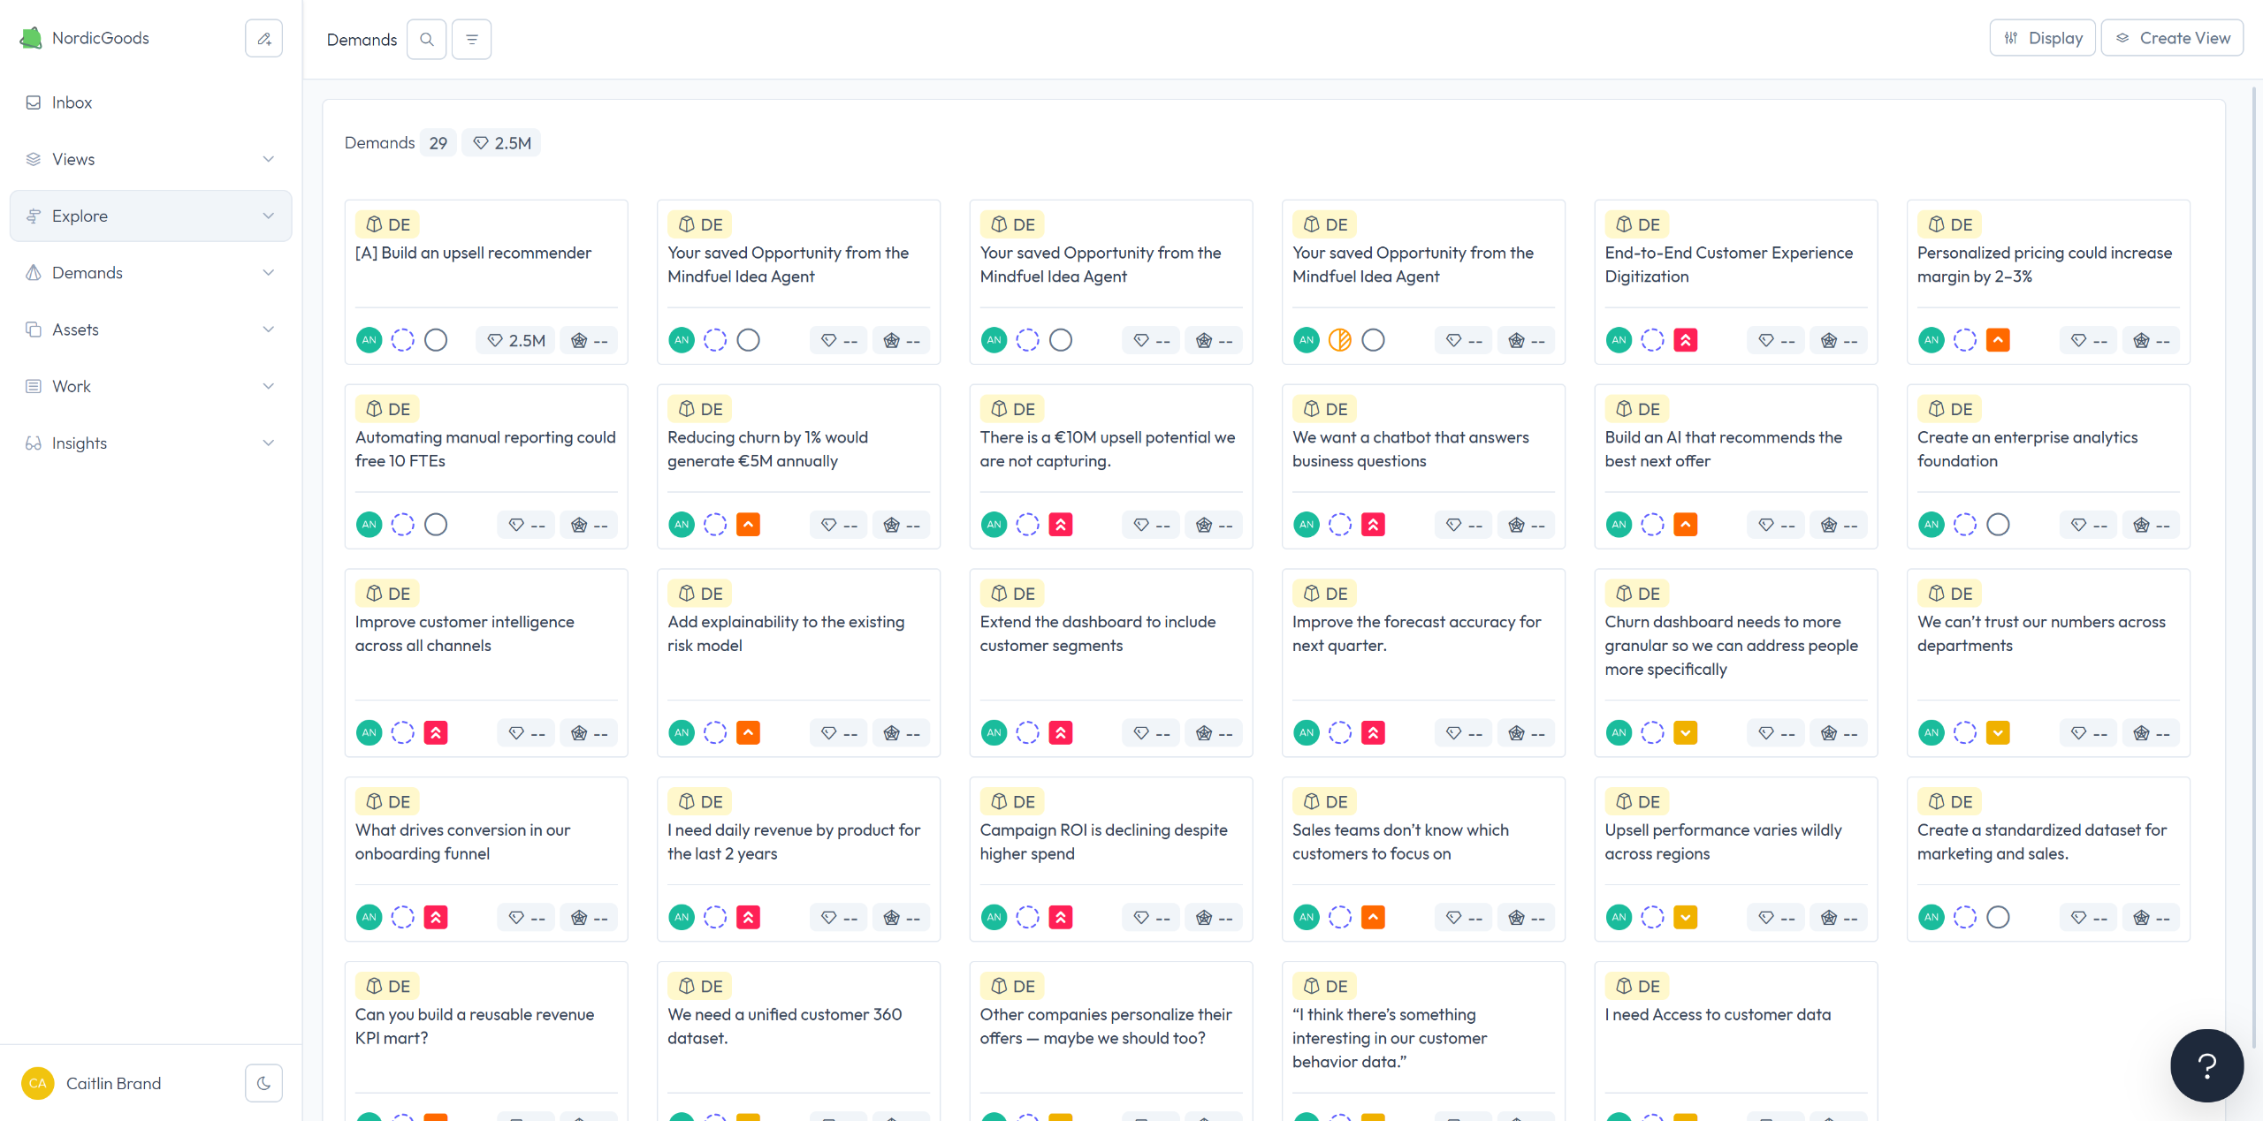
Task: Open the 'Reducing churn by 1%' demand card
Action: pos(767,449)
